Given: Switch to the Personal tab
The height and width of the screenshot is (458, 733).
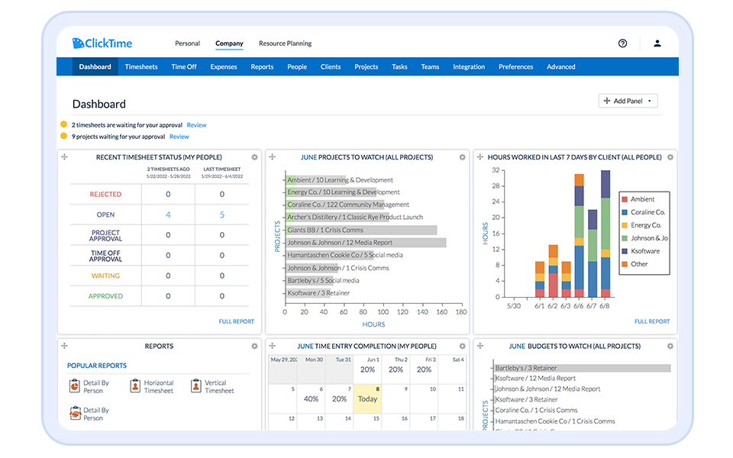Looking at the screenshot, I should click(x=187, y=44).
